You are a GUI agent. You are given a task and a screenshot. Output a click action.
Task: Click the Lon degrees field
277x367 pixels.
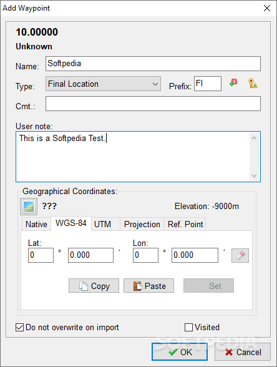click(145, 255)
